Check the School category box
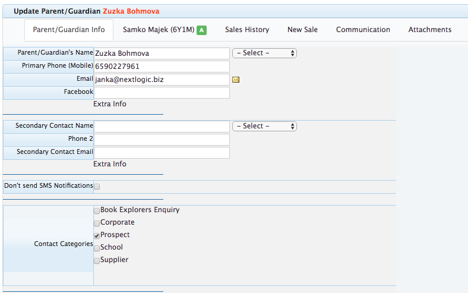The height and width of the screenshot is (293, 468). 97,248
